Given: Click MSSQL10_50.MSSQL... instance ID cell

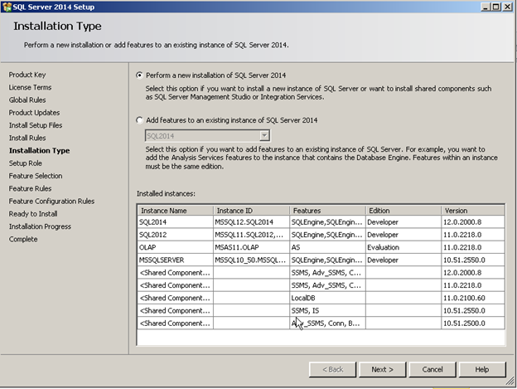Looking at the screenshot, I should tap(251, 260).
